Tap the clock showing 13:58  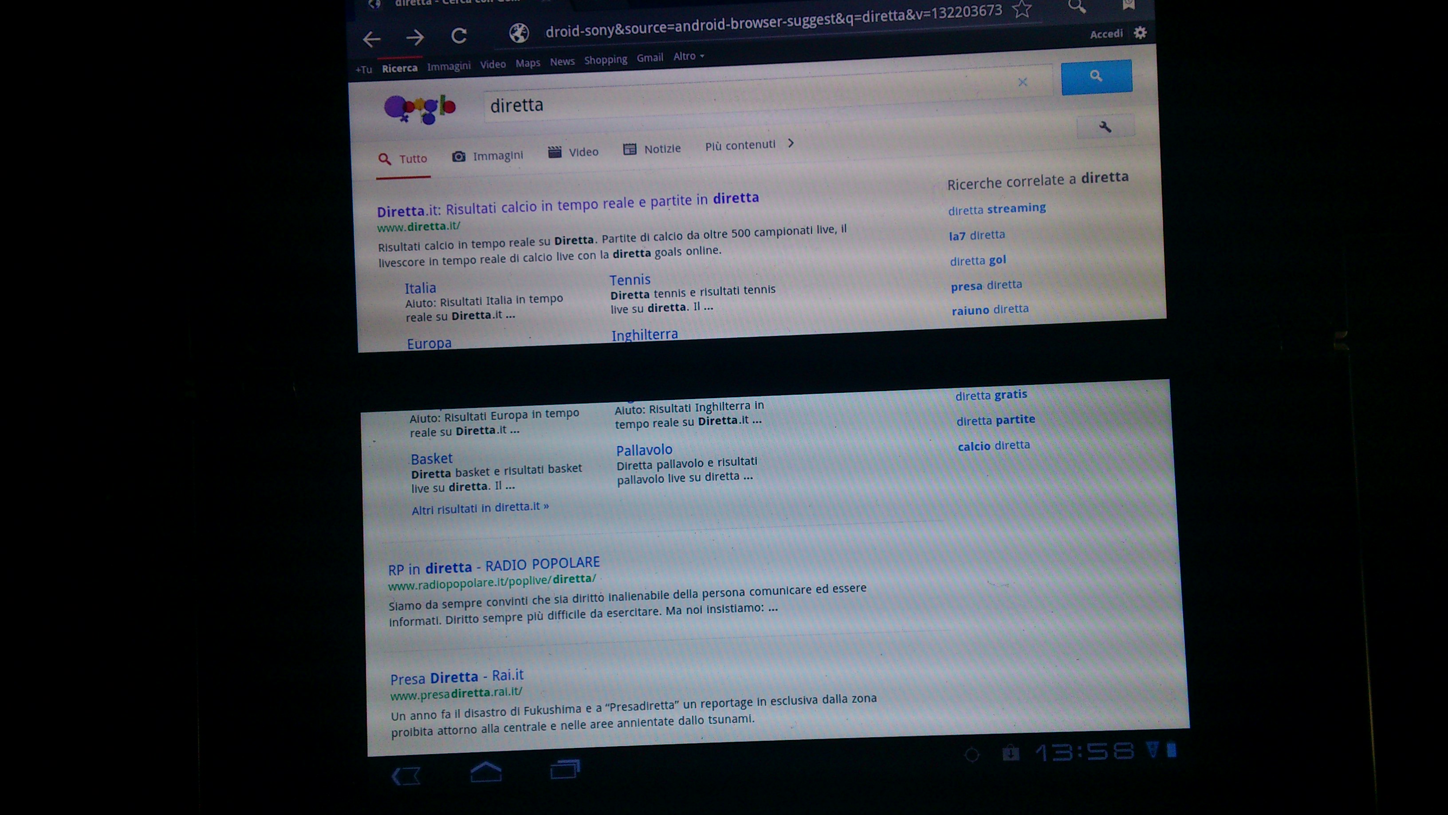click(1084, 752)
